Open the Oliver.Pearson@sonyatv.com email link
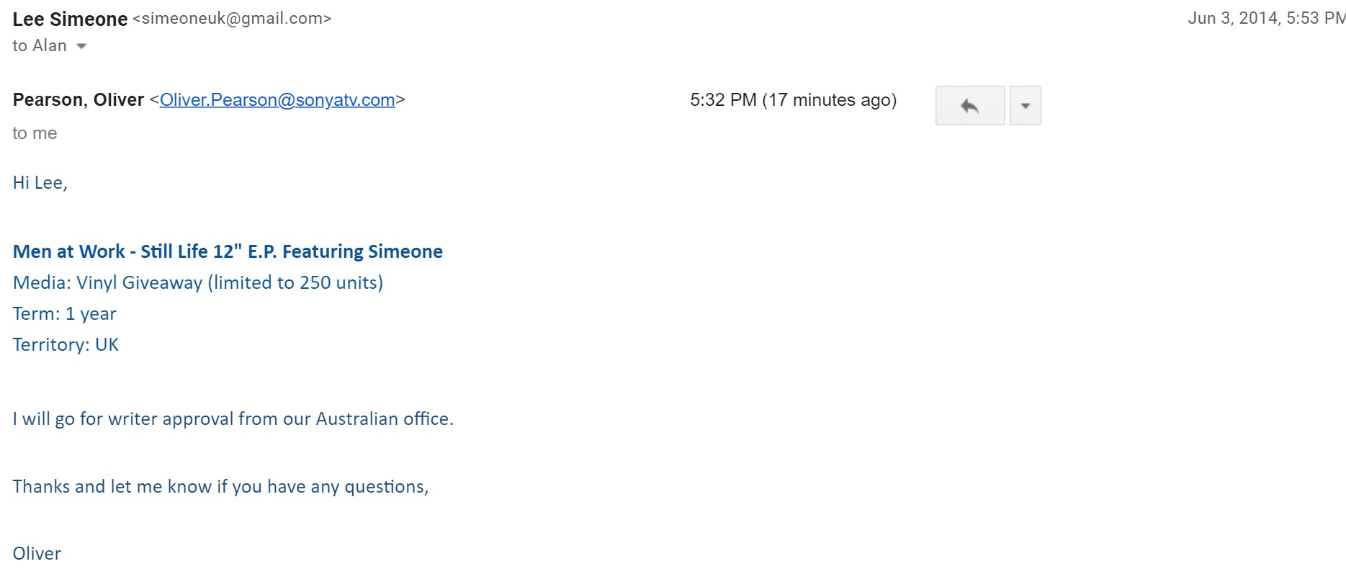Image resolution: width=1346 pixels, height=569 pixels. tap(277, 100)
